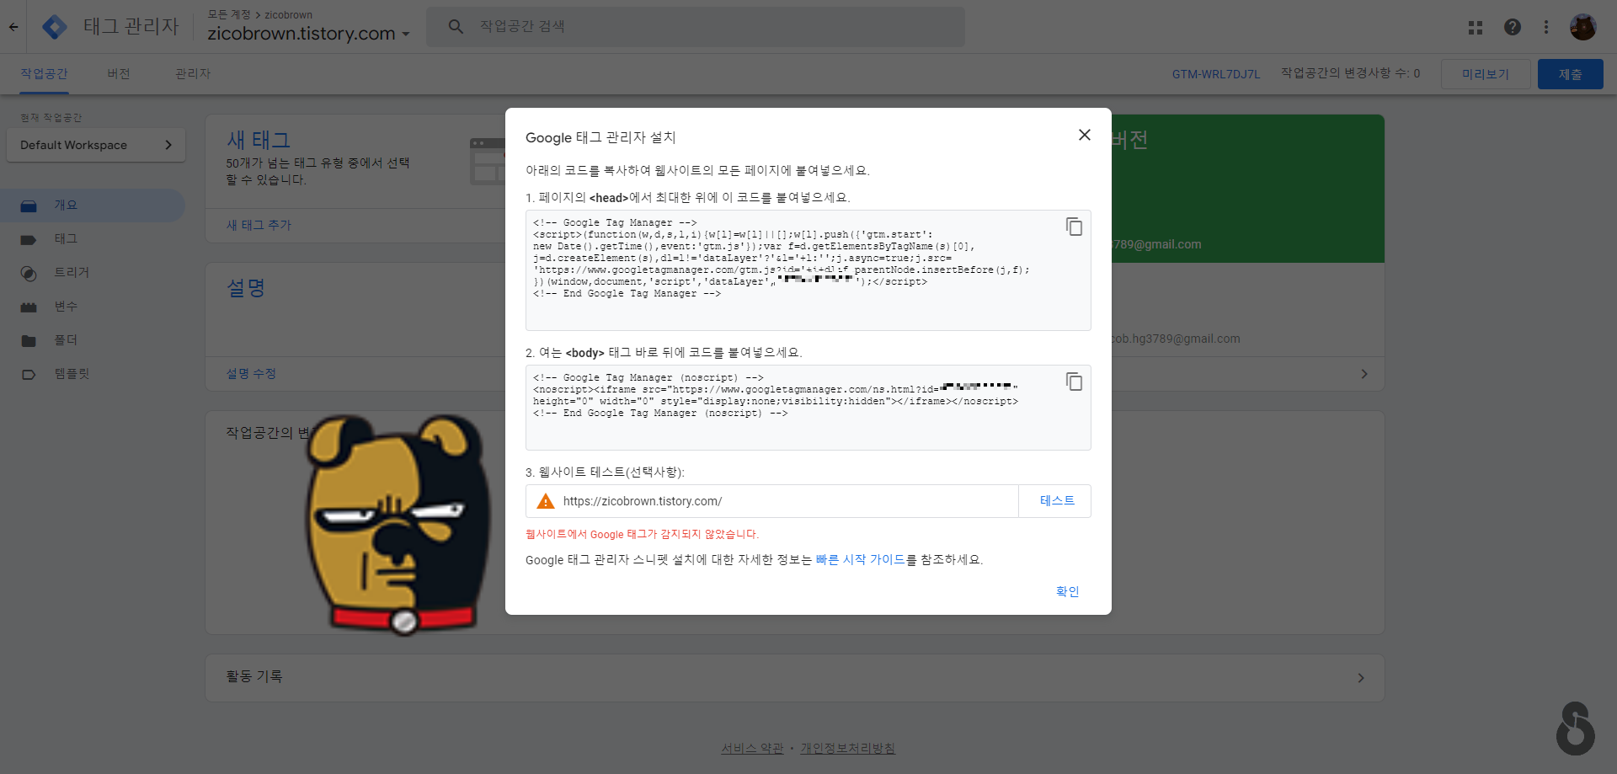Click the orange warning triangle icon
Screen dimensions: 1617x774
point(546,501)
